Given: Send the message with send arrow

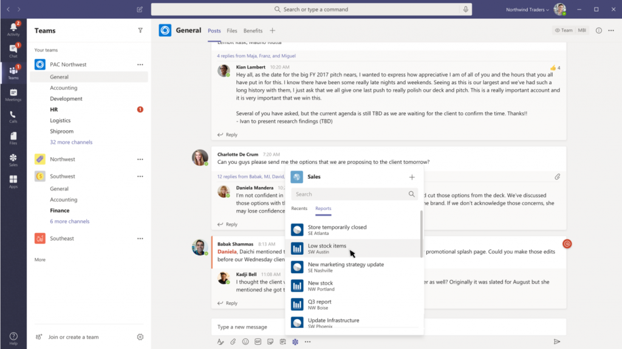Looking at the screenshot, I should (x=556, y=342).
